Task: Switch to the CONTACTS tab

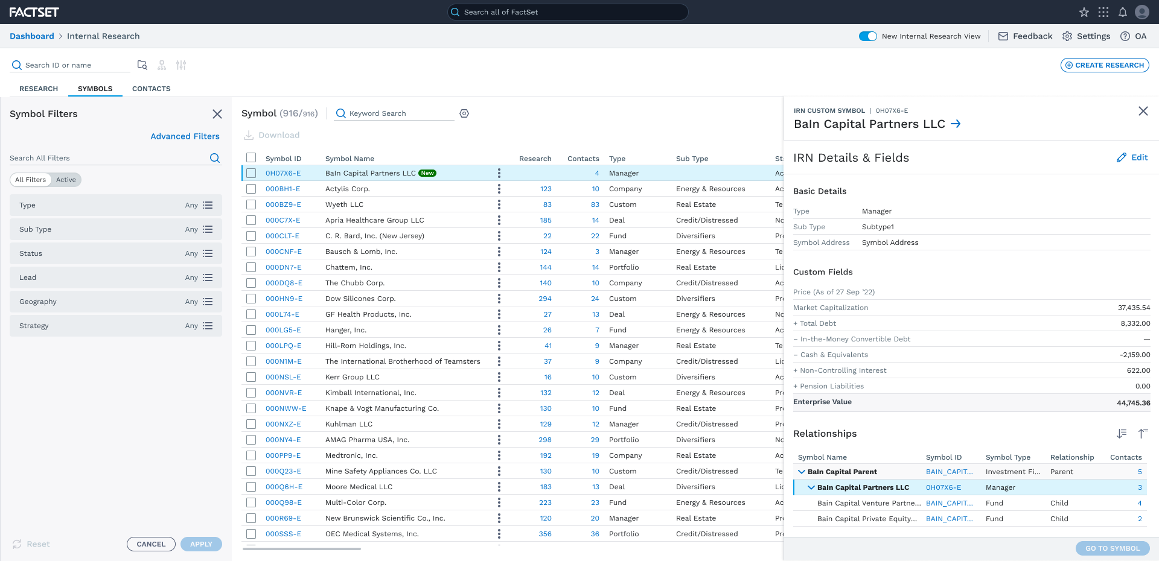Action: (x=152, y=89)
